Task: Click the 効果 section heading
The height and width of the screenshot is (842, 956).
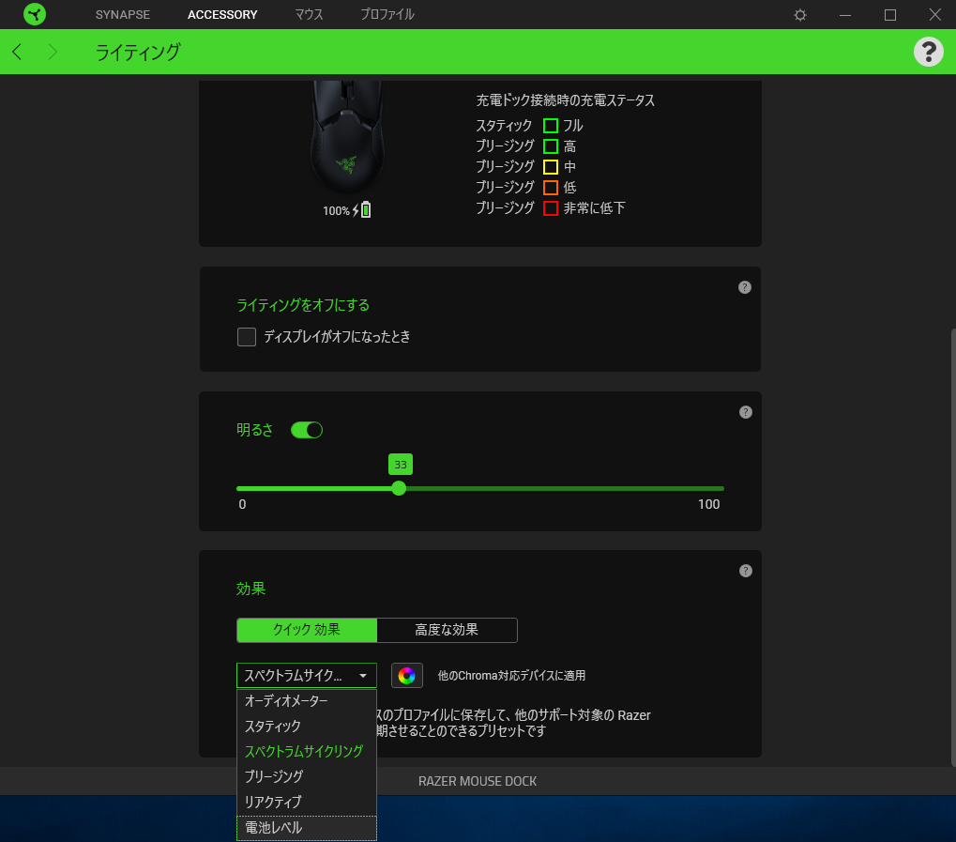Action: (251, 589)
